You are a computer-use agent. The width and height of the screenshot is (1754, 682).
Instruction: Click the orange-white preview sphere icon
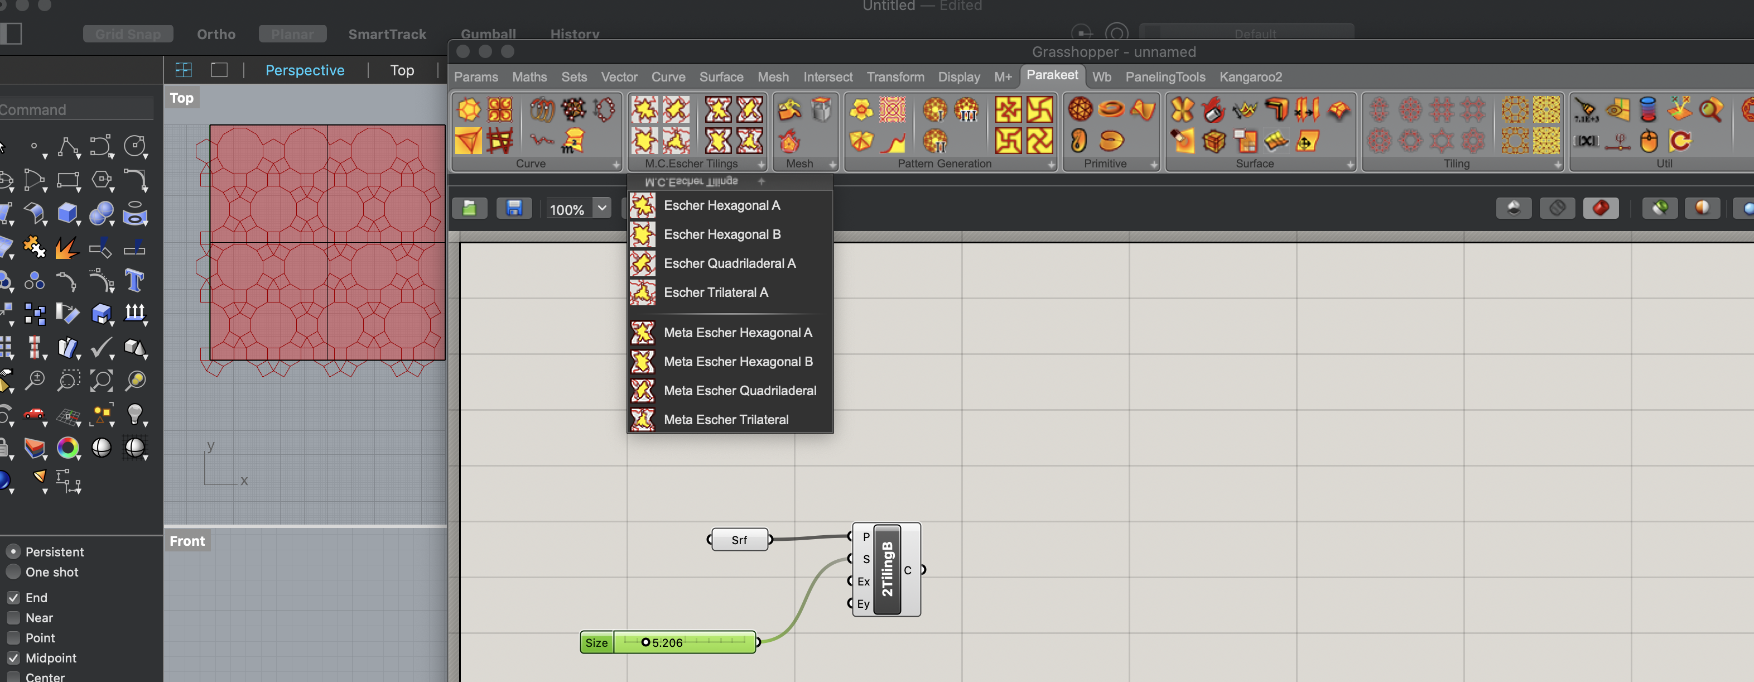1702,208
